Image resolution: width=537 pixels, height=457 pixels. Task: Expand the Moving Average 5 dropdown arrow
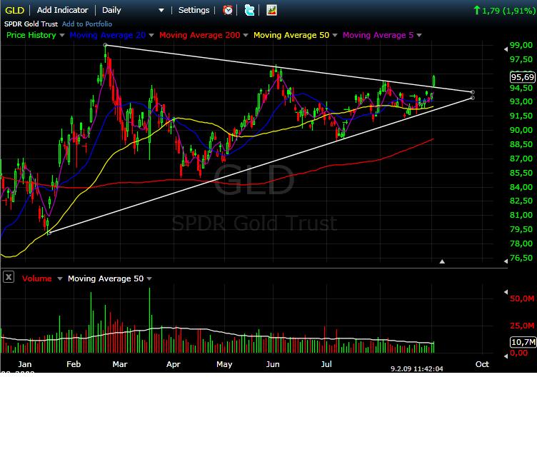point(419,35)
